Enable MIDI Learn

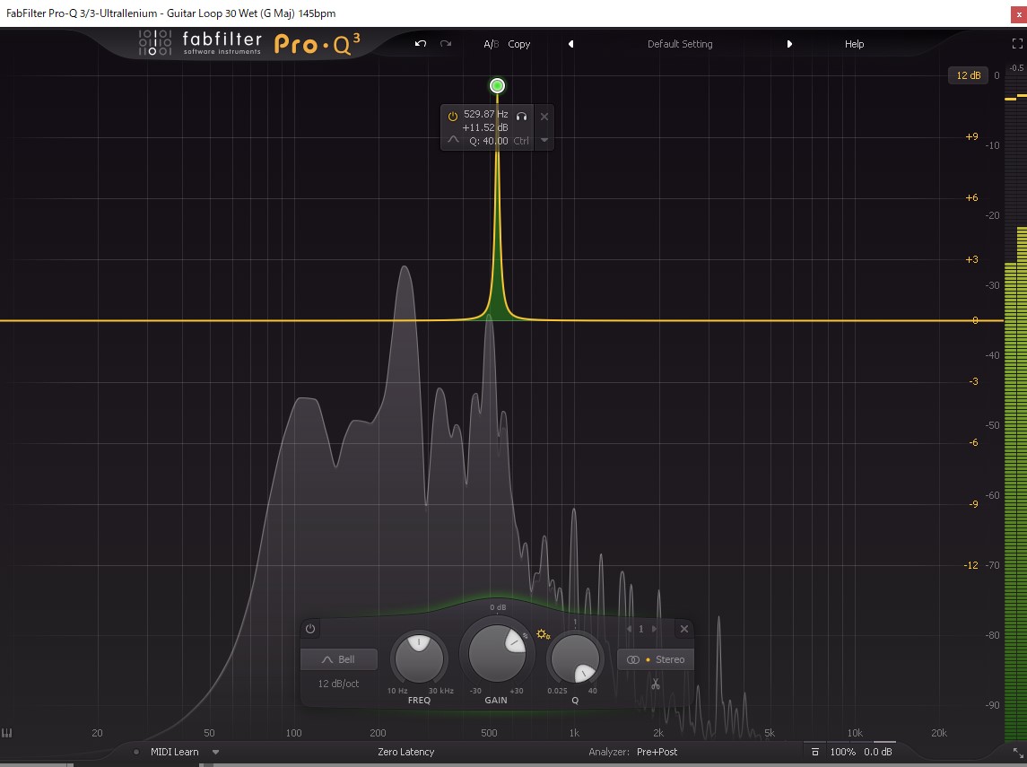[x=174, y=752]
